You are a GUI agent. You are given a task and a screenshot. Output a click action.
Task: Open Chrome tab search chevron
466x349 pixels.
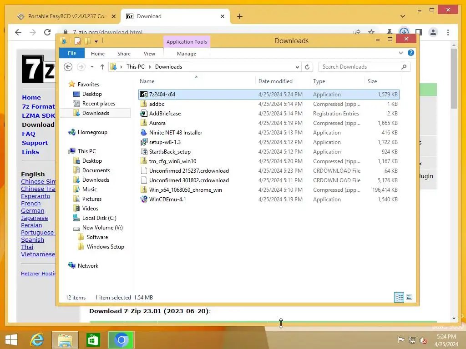402,16
